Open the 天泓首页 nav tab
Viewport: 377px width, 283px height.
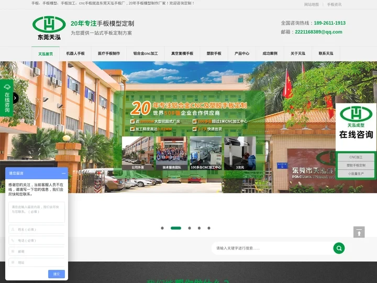point(46,54)
